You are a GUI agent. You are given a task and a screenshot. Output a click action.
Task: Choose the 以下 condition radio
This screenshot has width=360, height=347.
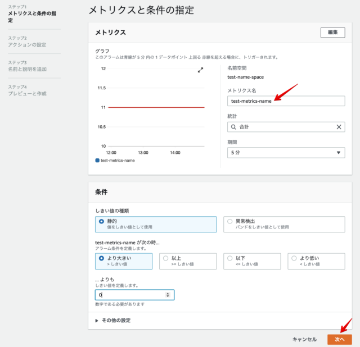click(230, 258)
